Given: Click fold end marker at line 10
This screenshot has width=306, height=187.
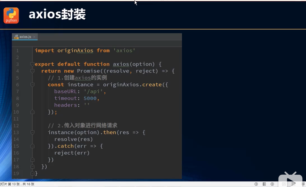Looking at the screenshot, I should [32, 112].
